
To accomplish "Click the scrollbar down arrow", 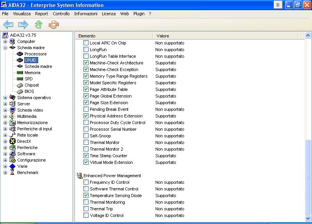I will pos(308,219).
